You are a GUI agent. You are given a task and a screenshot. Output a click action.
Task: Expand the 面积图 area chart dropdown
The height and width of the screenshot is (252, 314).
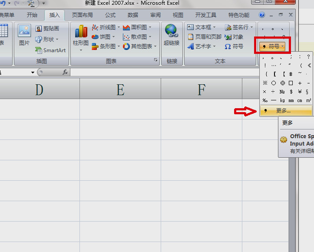tap(150, 27)
